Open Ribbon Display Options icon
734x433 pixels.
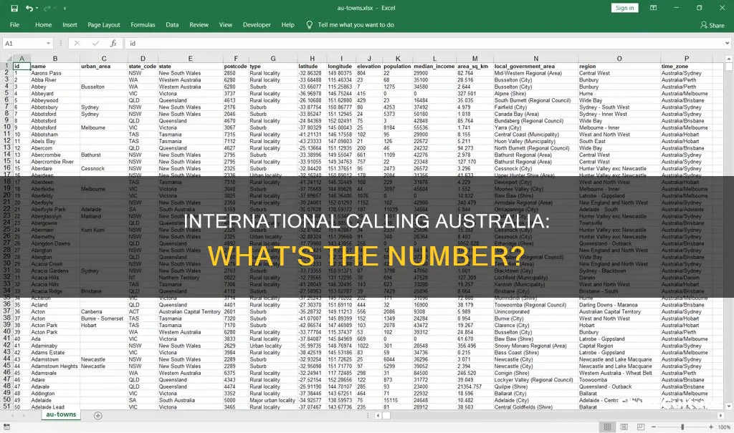point(653,8)
